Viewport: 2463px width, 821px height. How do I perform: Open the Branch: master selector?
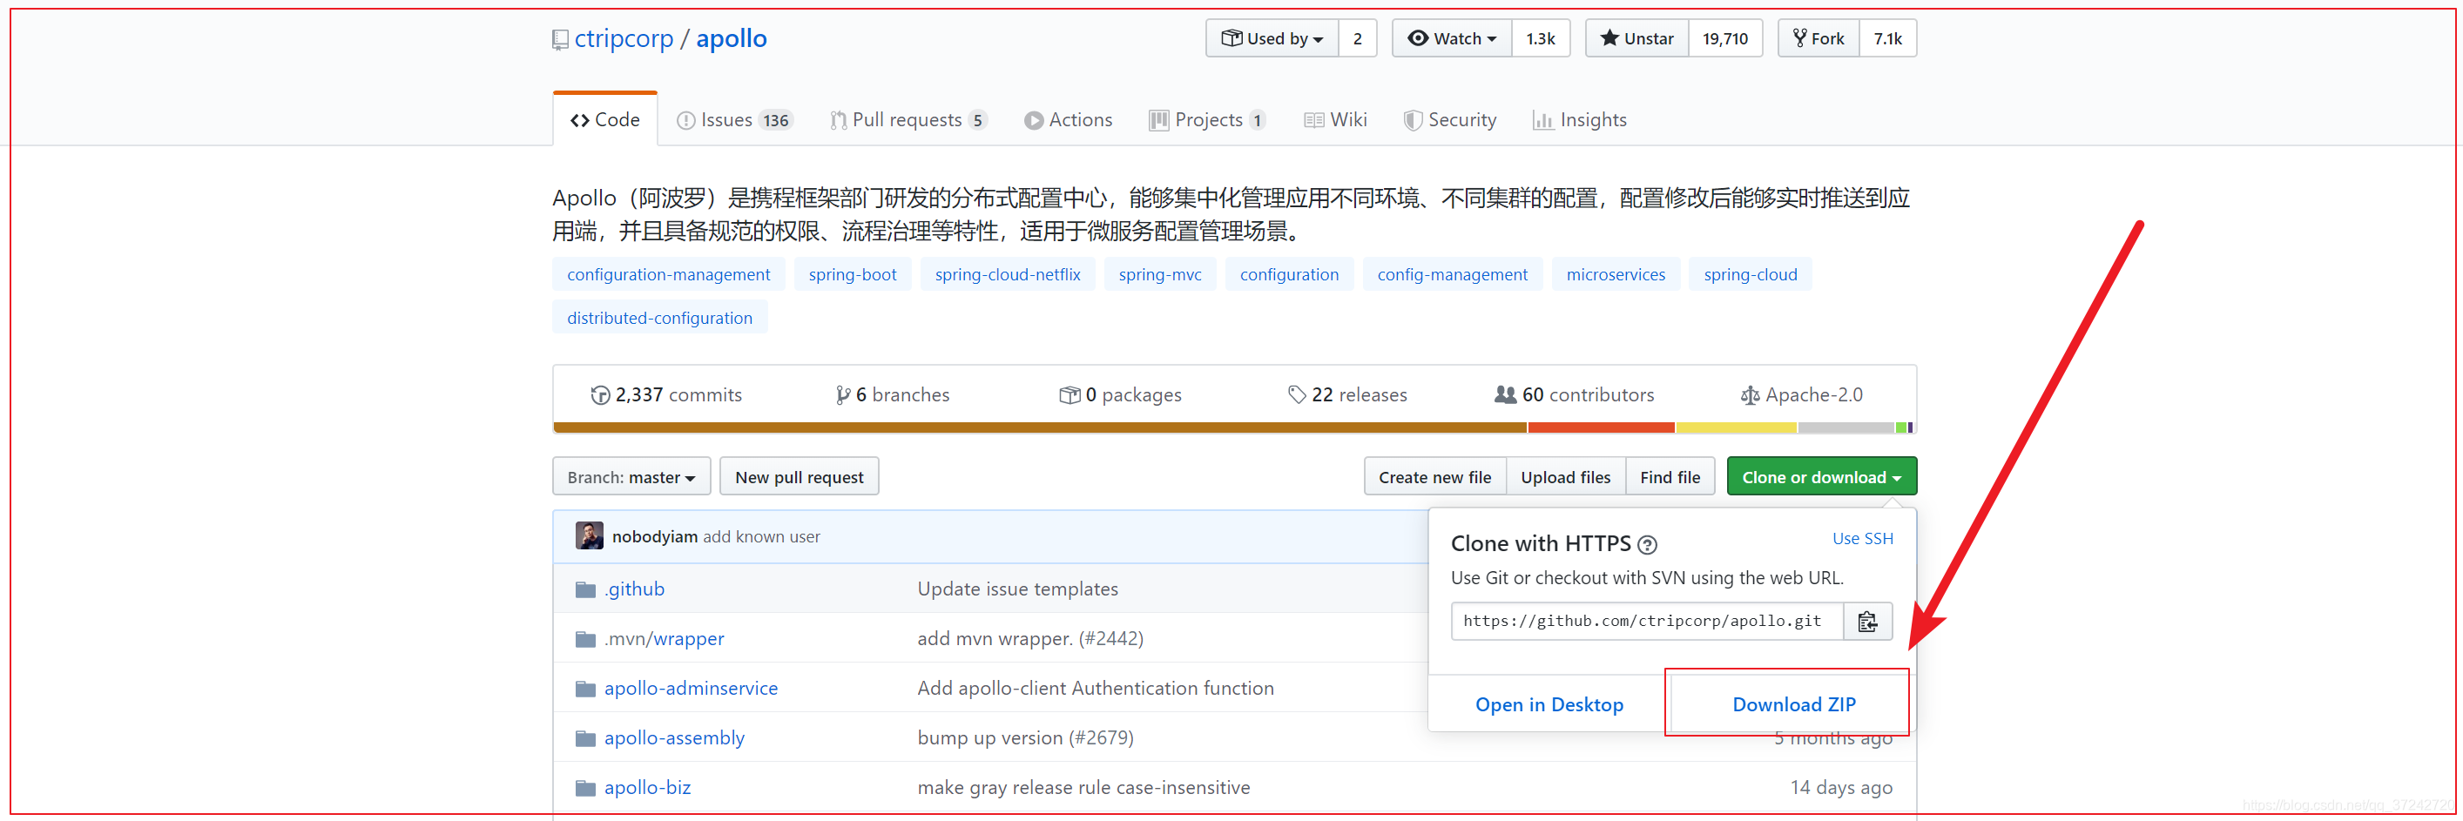pyautogui.click(x=631, y=477)
